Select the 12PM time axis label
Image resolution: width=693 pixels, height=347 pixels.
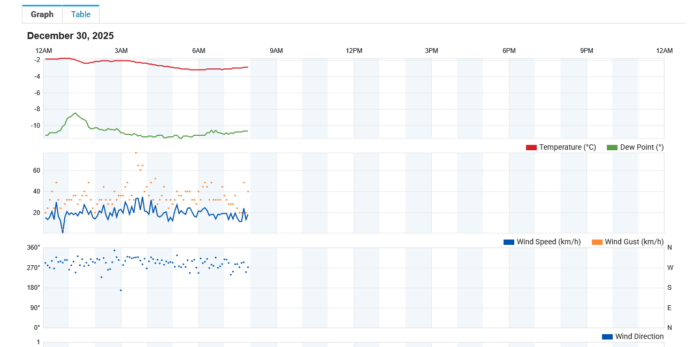click(x=354, y=51)
